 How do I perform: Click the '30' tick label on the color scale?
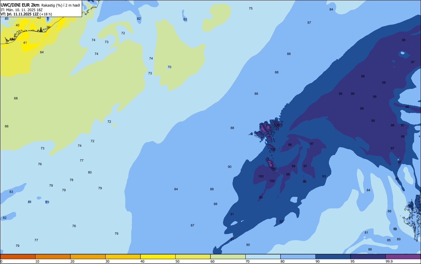tap(107, 261)
